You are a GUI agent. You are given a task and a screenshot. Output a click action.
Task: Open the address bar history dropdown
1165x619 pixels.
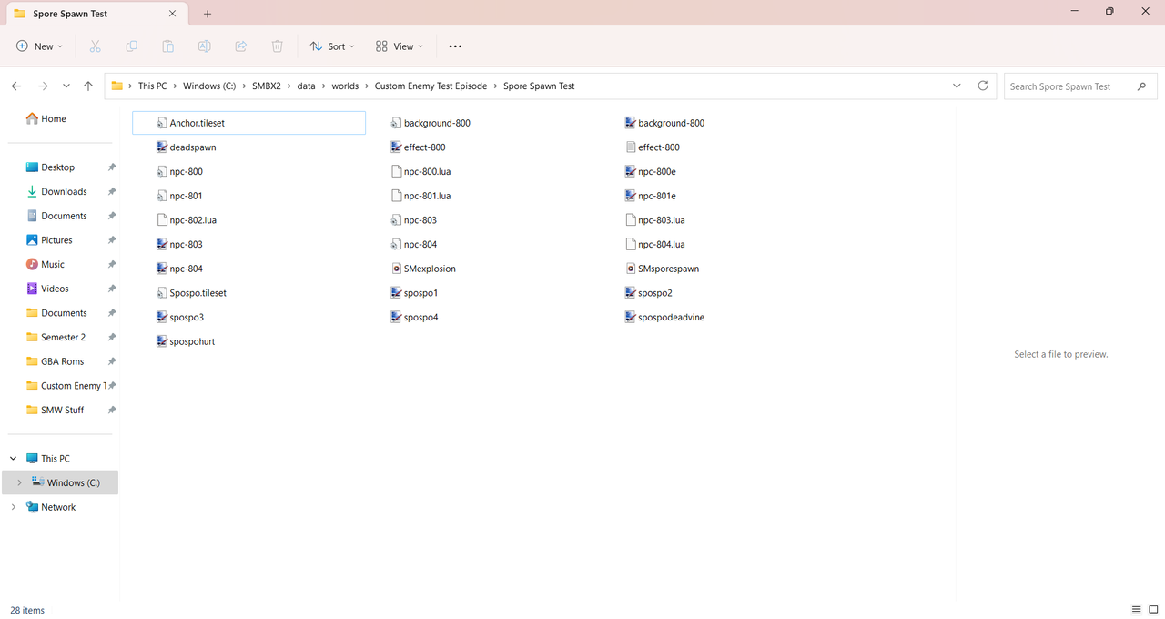click(x=957, y=86)
